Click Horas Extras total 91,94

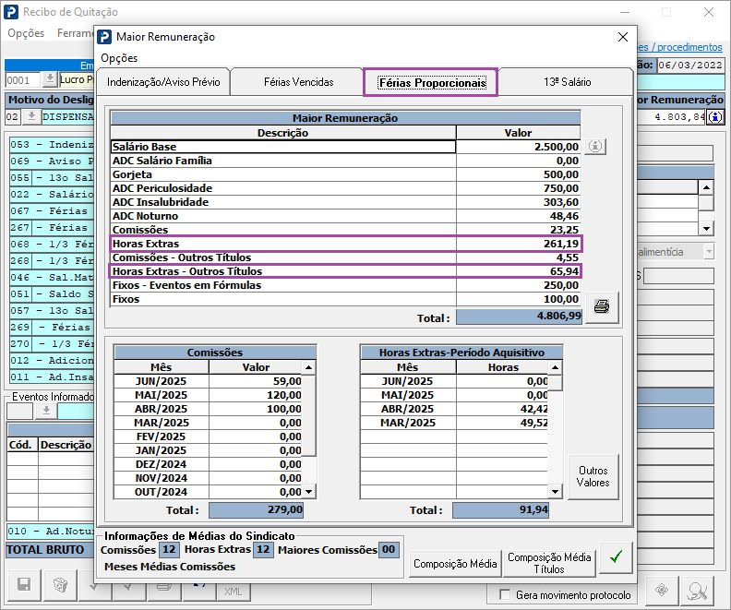point(500,509)
